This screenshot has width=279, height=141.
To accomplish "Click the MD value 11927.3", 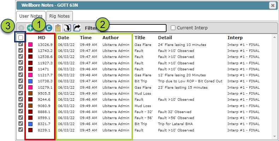I will [x=45, y=63].
